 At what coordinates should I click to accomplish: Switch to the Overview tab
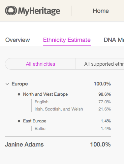coord(17,40)
